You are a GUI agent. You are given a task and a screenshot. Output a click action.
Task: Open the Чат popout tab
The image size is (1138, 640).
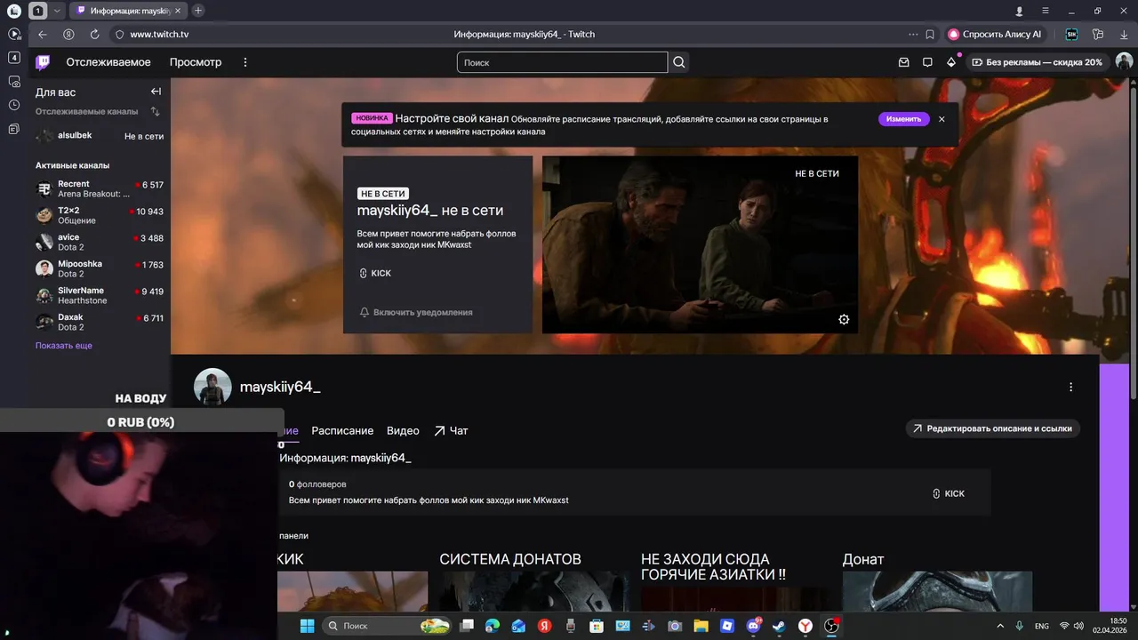[x=451, y=430]
